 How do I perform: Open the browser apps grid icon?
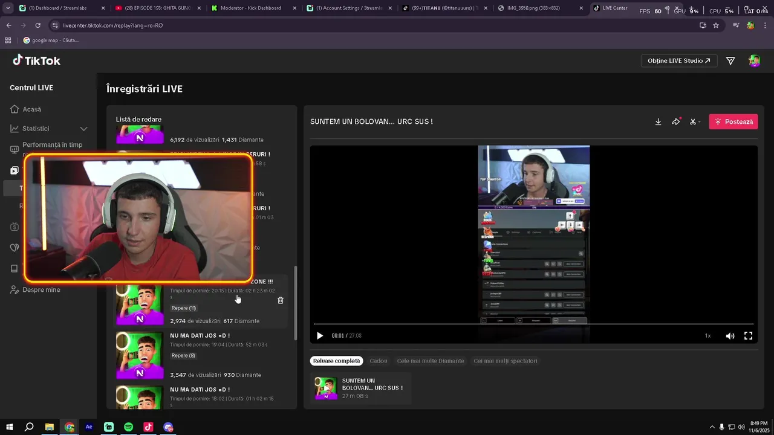pyautogui.click(x=8, y=40)
